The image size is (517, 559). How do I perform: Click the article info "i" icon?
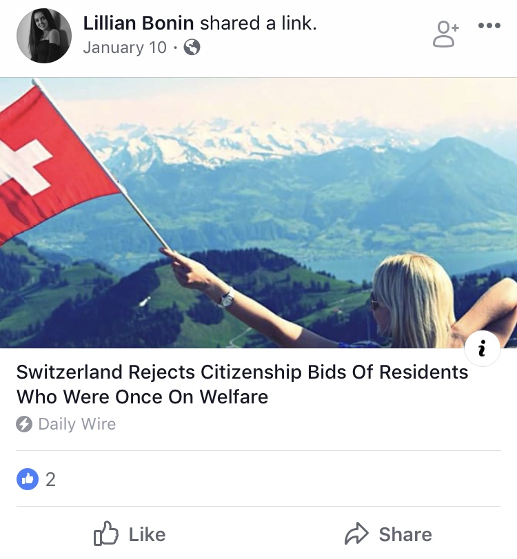pos(483,348)
